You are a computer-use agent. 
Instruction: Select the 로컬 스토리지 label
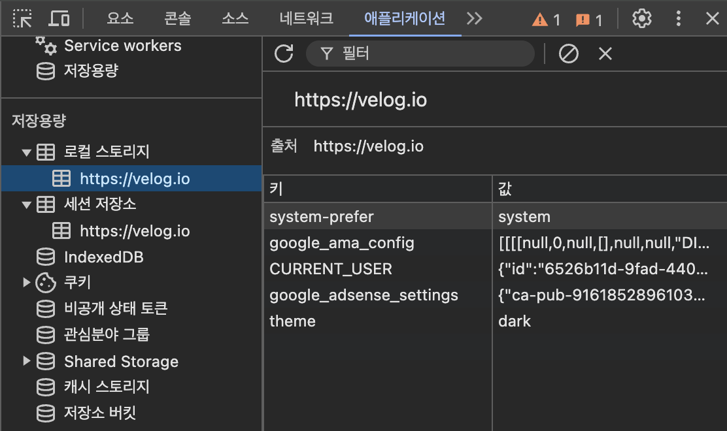107,152
